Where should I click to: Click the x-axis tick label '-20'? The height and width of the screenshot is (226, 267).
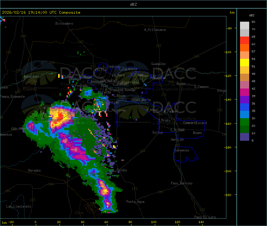(x=11, y=222)
